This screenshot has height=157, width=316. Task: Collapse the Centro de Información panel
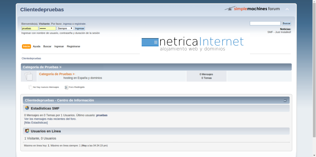coord(285,100)
